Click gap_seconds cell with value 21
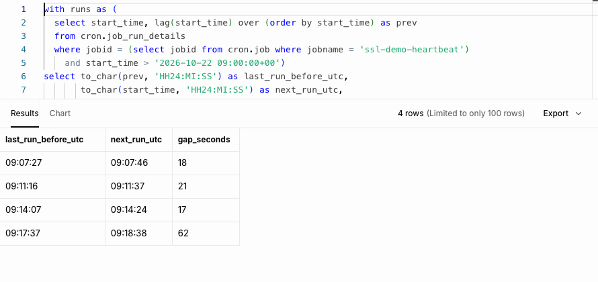The height and width of the screenshot is (282, 598). pyautogui.click(x=206, y=187)
